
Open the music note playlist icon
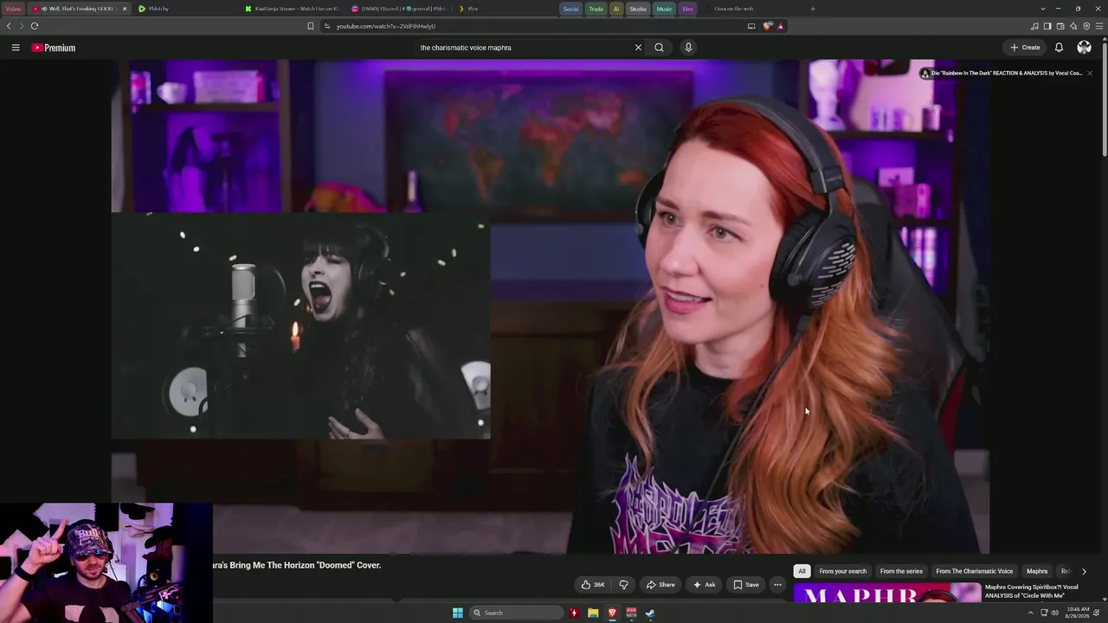point(1034,26)
